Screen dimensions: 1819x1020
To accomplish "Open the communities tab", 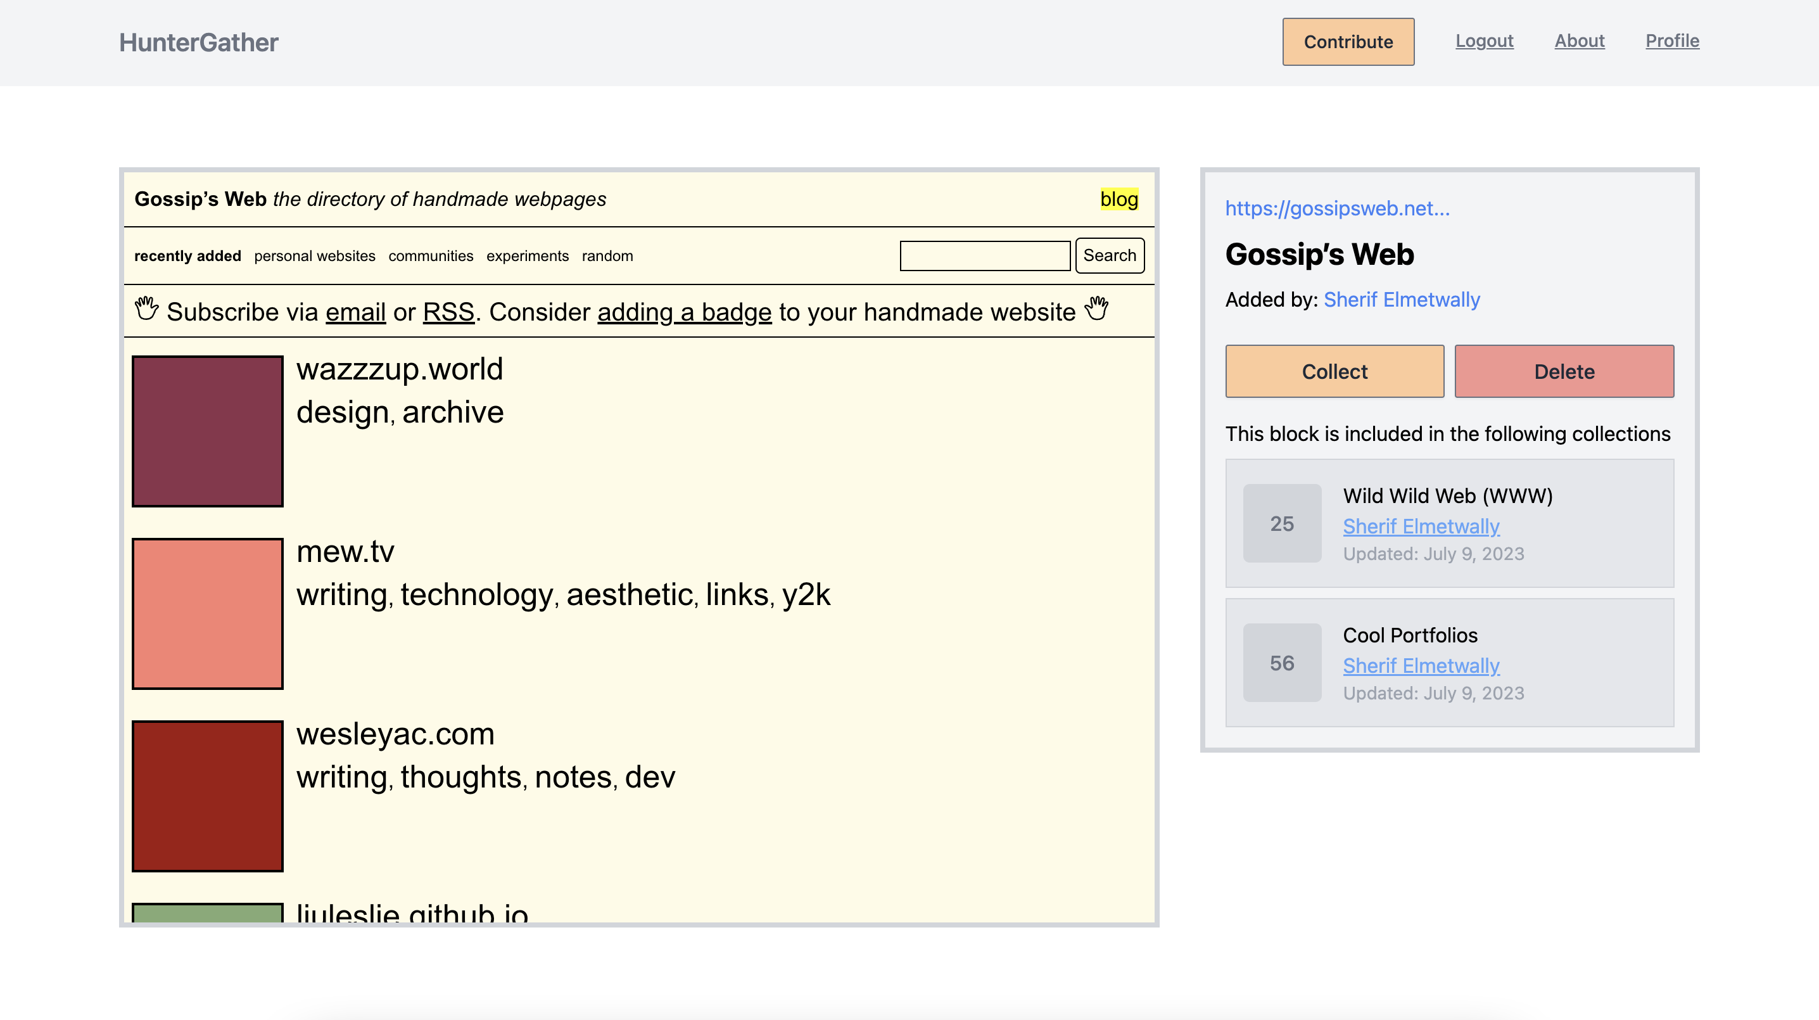I will (431, 256).
